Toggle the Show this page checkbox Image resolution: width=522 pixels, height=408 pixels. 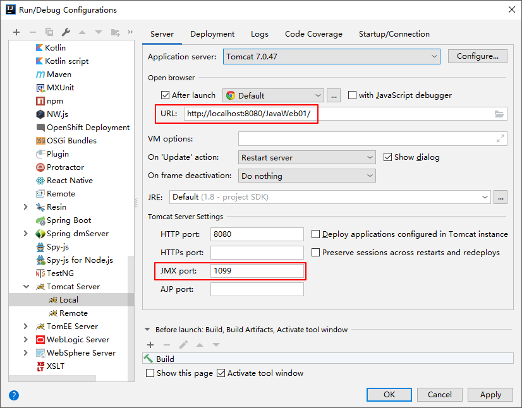150,373
